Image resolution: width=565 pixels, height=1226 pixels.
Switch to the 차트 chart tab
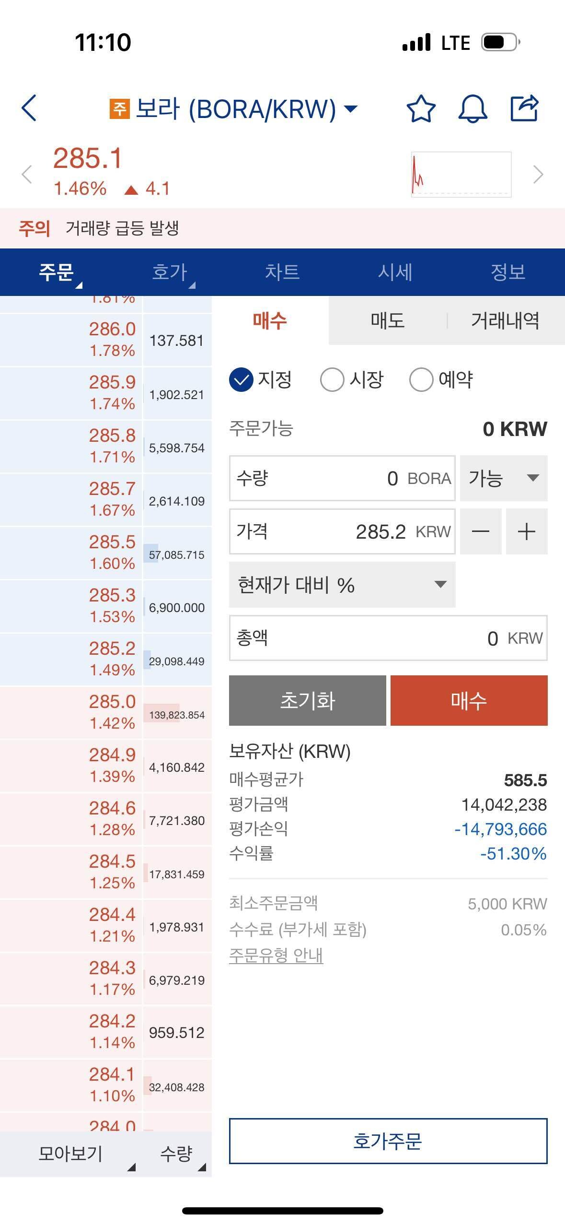click(x=283, y=272)
